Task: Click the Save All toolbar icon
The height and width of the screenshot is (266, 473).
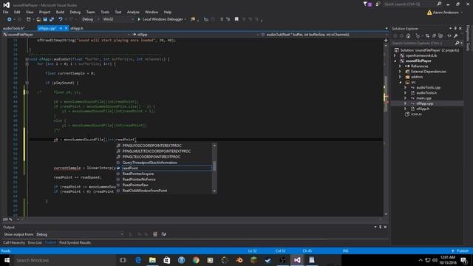Action: tap(52, 19)
